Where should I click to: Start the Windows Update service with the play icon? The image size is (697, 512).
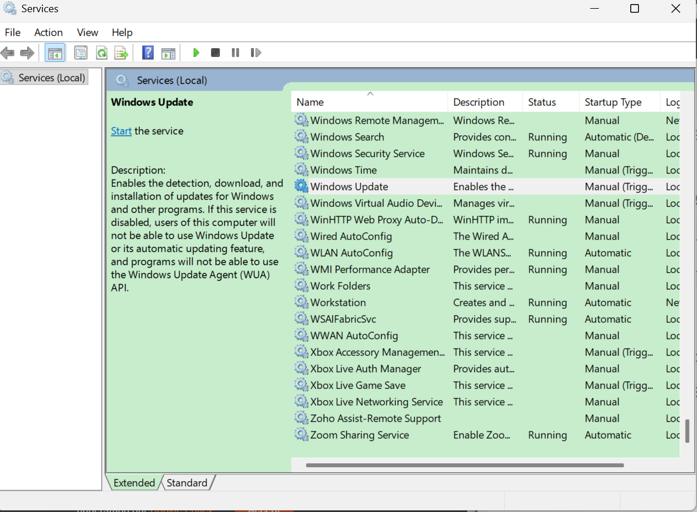click(196, 52)
